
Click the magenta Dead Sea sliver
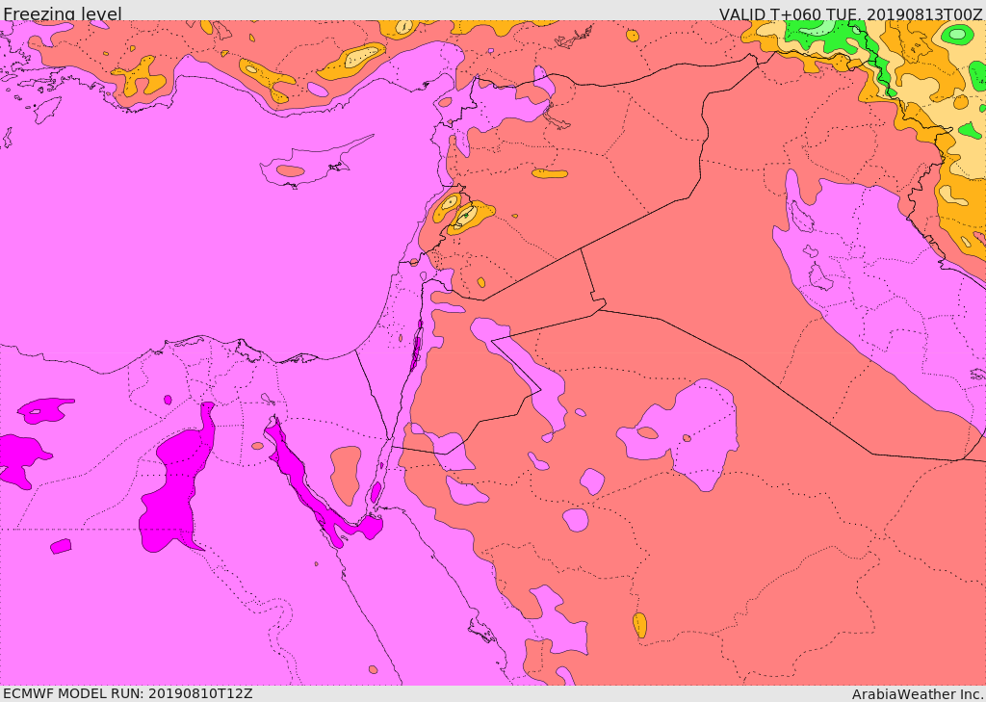click(416, 346)
